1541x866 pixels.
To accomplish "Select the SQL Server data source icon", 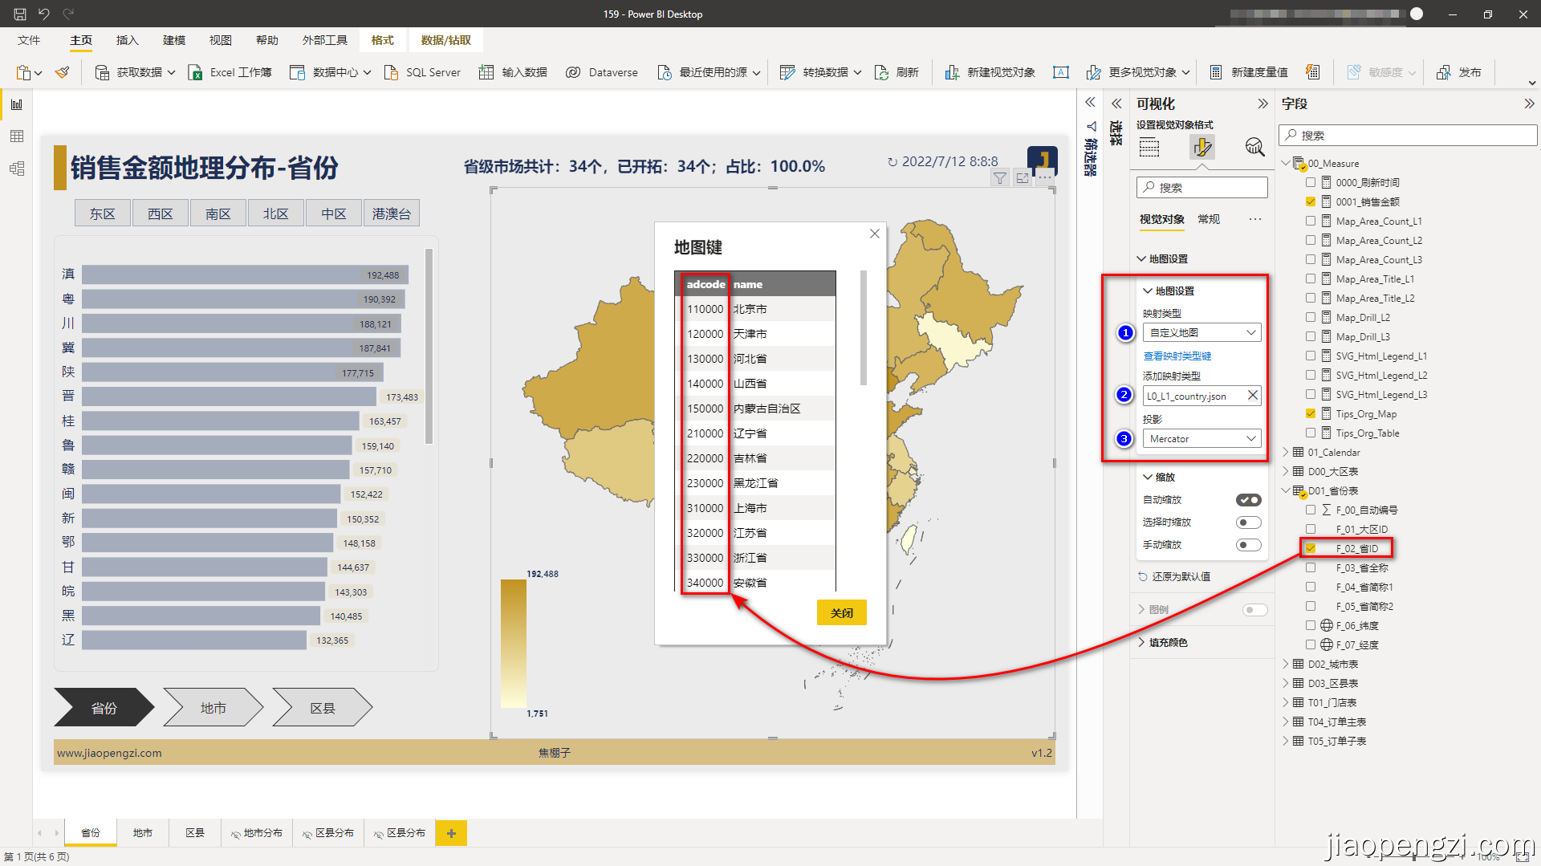I will click(x=392, y=72).
